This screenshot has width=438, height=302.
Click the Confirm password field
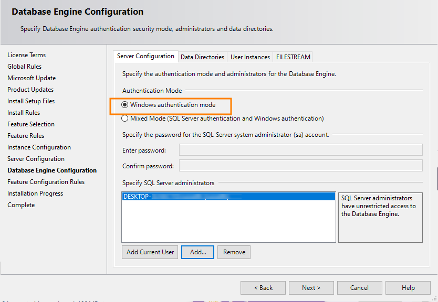coord(300,165)
